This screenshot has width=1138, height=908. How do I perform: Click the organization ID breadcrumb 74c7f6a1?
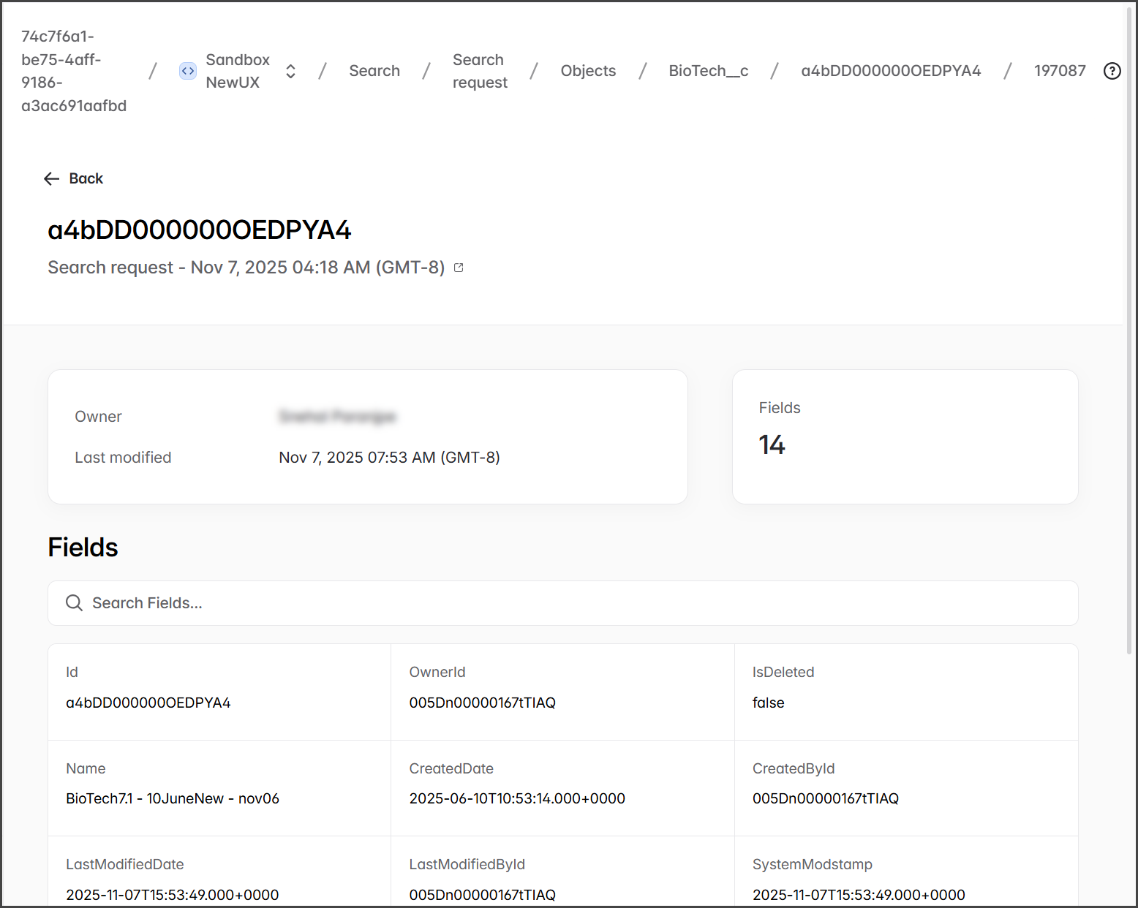point(73,71)
